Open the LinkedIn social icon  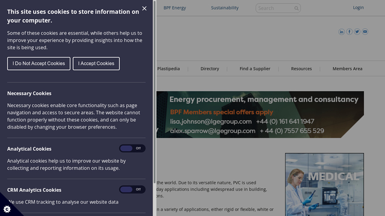click(x=342, y=32)
